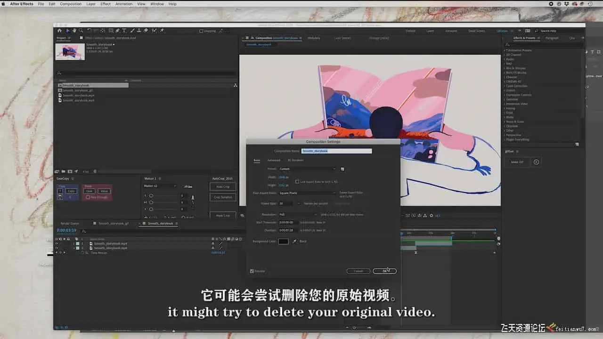Open the Composition menu
The width and height of the screenshot is (603, 339).
pos(71,4)
